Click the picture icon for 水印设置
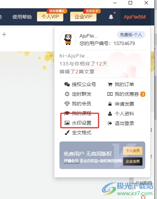 tap(67, 123)
